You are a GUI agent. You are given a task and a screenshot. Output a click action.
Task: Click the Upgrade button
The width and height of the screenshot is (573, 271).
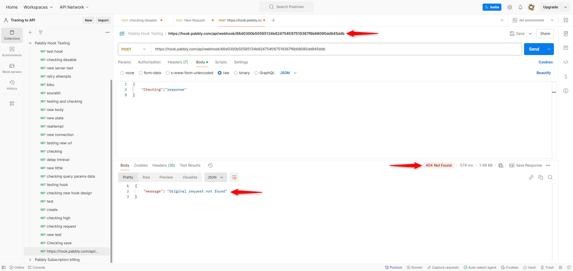(x=551, y=7)
